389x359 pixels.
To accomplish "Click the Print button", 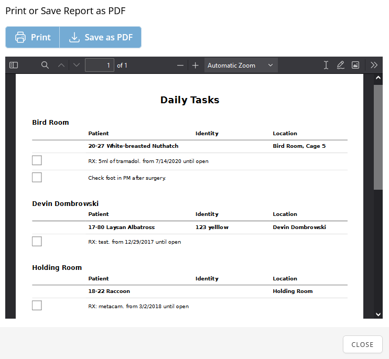I will [x=33, y=37].
